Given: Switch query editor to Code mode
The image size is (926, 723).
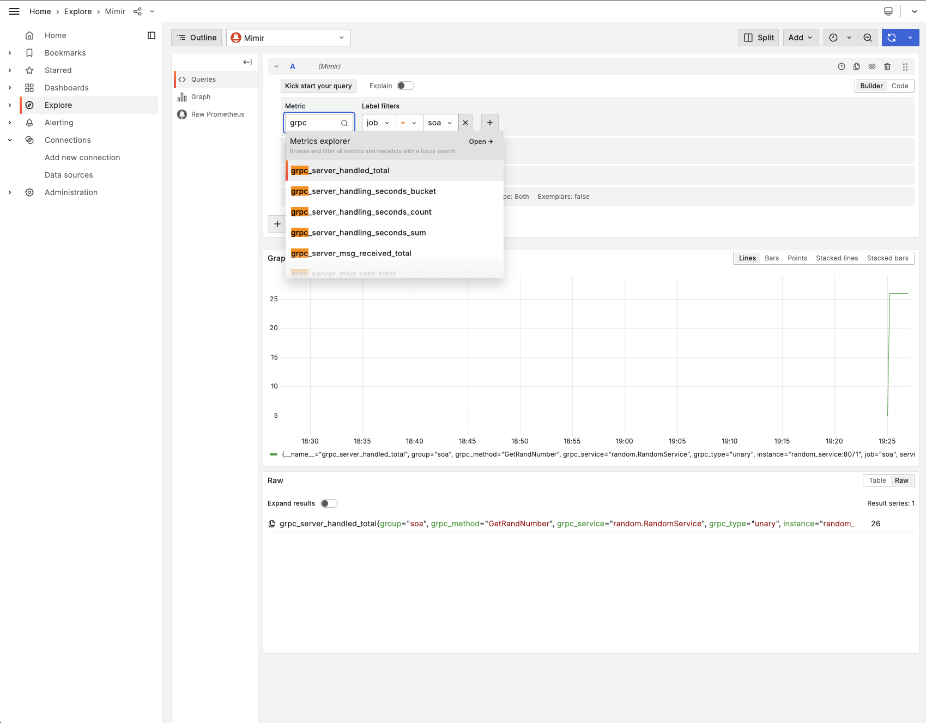Looking at the screenshot, I should 900,86.
